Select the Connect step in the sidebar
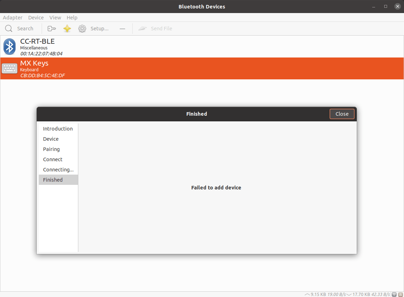 [58, 159]
